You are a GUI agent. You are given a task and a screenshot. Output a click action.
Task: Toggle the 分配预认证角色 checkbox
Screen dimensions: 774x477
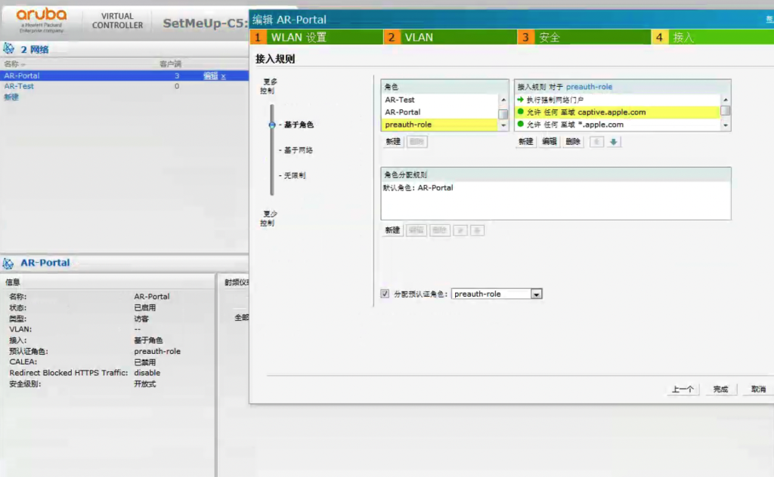point(385,294)
